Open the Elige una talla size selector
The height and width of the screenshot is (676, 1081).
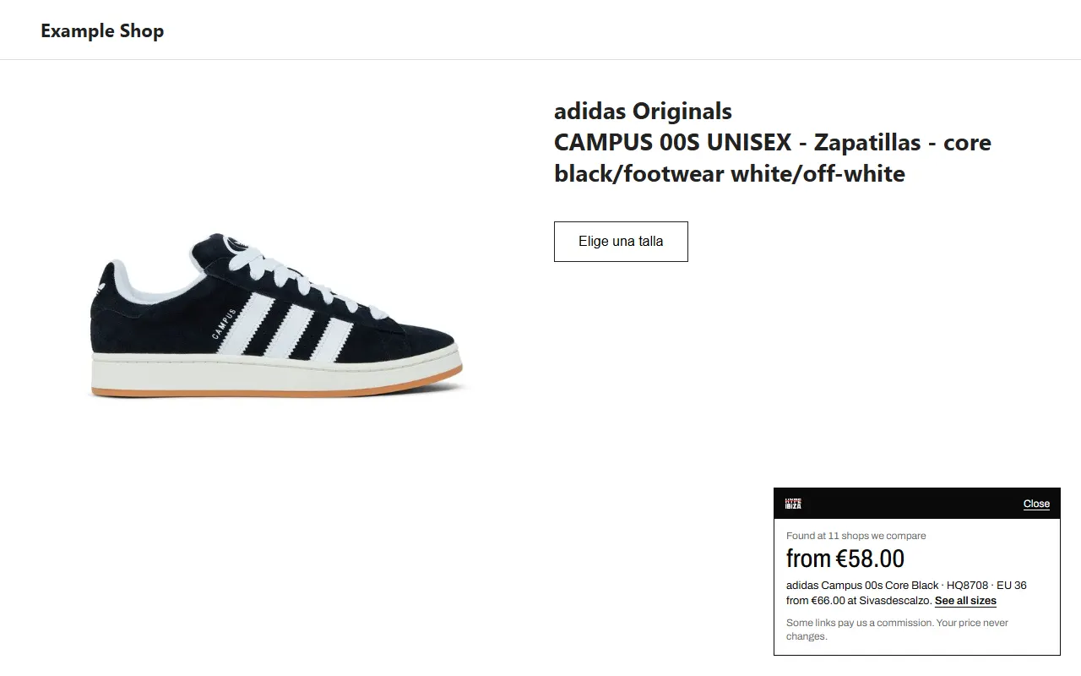click(621, 242)
